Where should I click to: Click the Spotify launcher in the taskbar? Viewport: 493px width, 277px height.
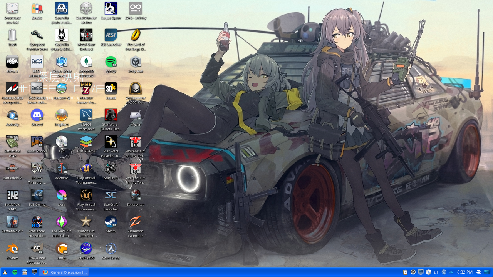pos(15,272)
